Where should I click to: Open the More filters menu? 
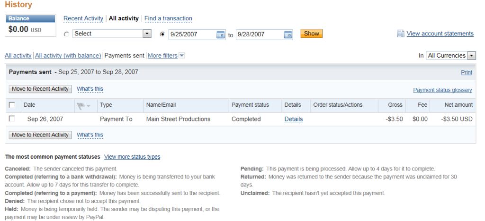tap(162, 56)
